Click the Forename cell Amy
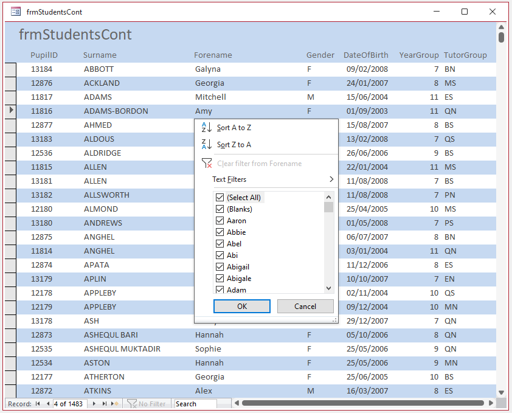The height and width of the screenshot is (413, 512). (204, 111)
